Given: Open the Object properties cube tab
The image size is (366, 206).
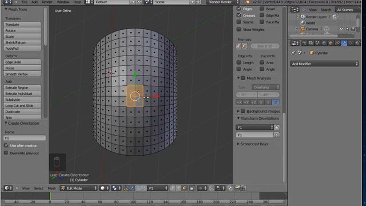Looking at the screenshot, I should [x=331, y=43].
